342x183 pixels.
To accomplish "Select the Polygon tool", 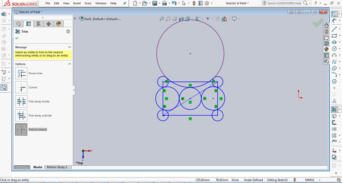I will (x=334, y=81).
